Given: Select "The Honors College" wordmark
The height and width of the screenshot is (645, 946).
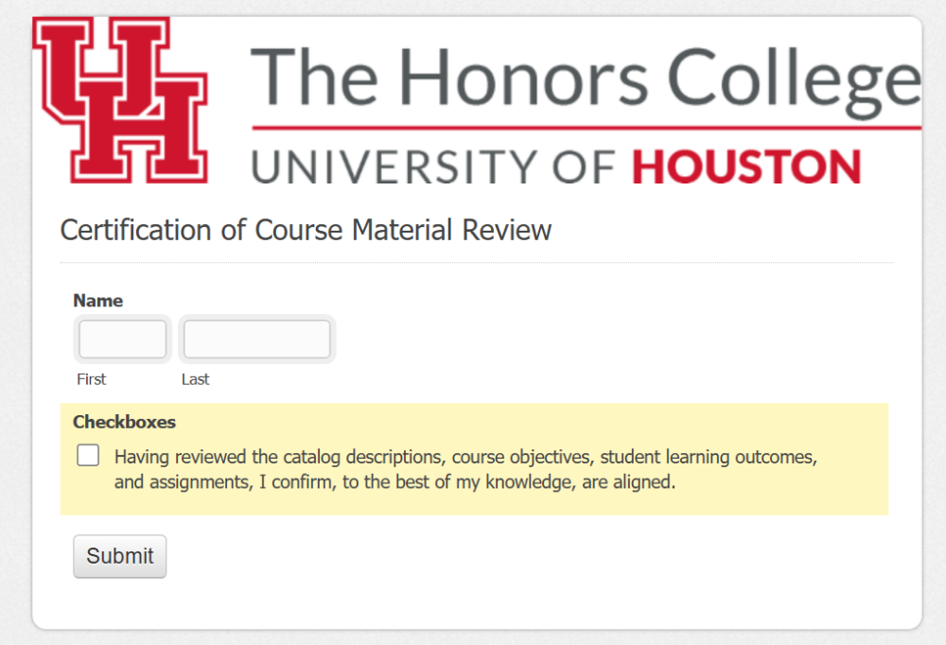Looking at the screenshot, I should [x=588, y=76].
